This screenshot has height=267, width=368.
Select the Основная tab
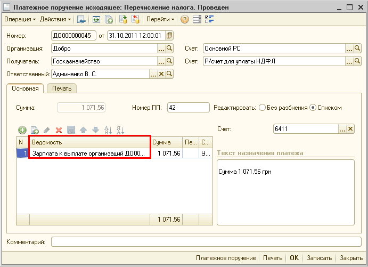click(26, 88)
